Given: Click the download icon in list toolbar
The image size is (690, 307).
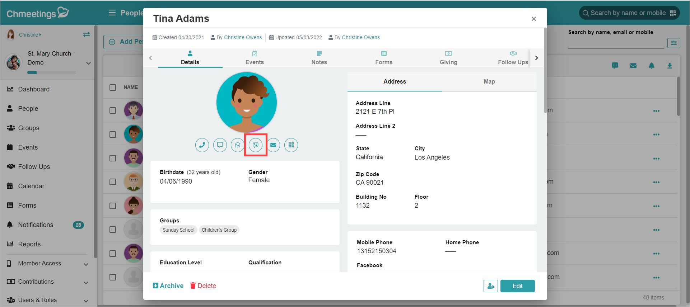Looking at the screenshot, I should [670, 66].
